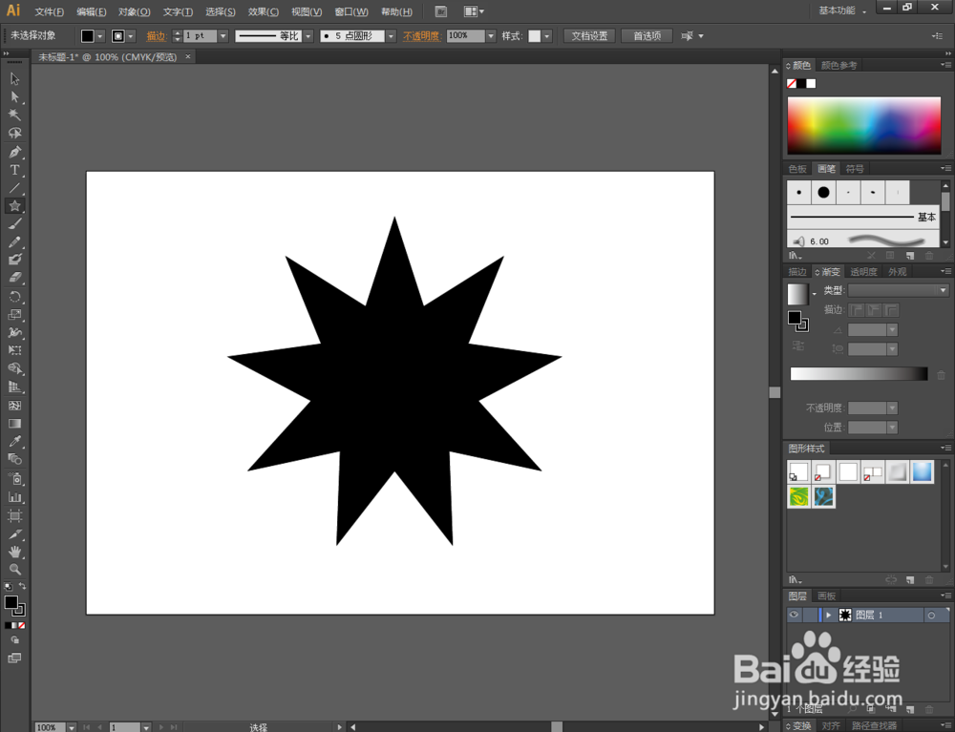955x732 pixels.
Task: Select the Rotate tool
Action: click(x=14, y=297)
